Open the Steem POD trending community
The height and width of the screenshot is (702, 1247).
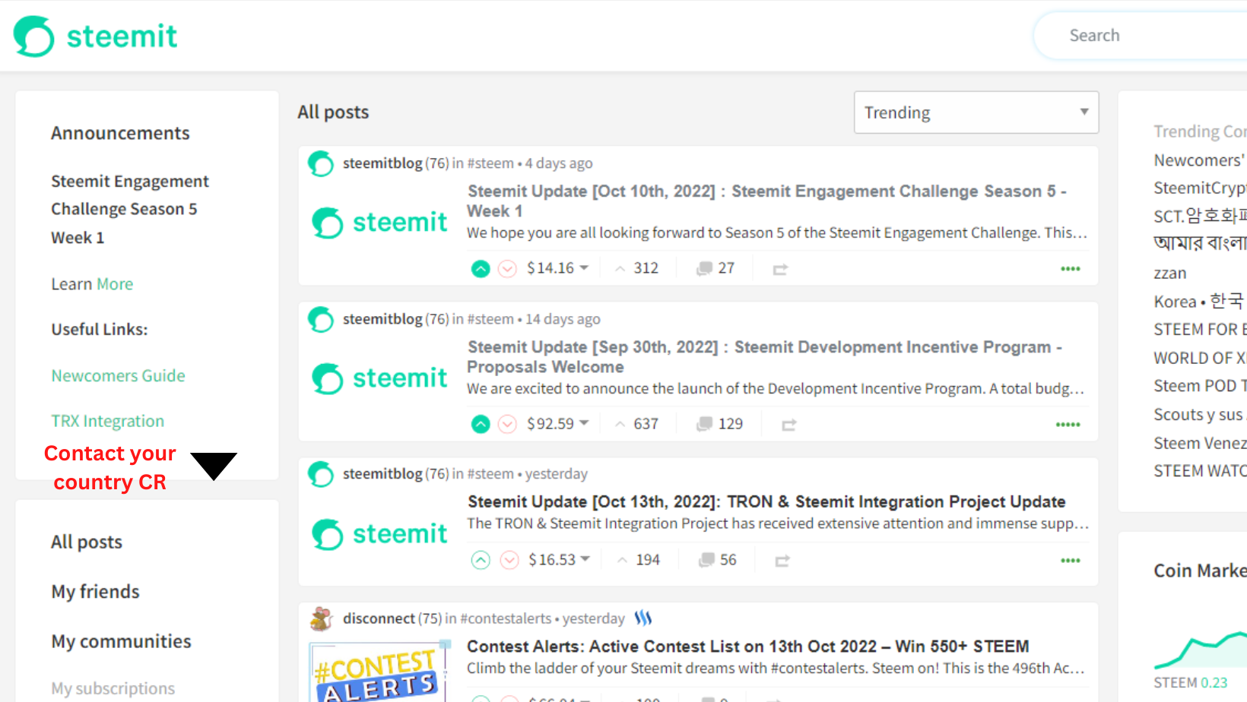[x=1200, y=387]
